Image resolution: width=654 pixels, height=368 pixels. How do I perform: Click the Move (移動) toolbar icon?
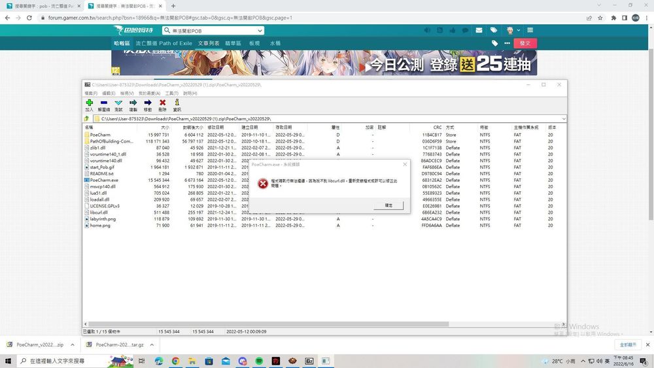click(148, 103)
